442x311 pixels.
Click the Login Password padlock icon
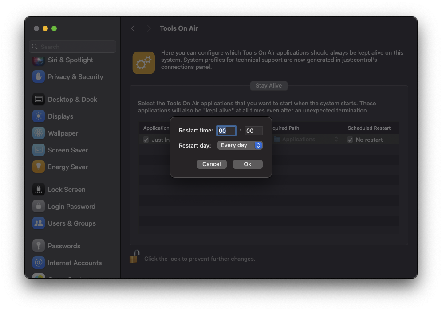[x=39, y=206]
